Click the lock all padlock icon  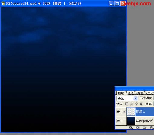(x=141, y=104)
